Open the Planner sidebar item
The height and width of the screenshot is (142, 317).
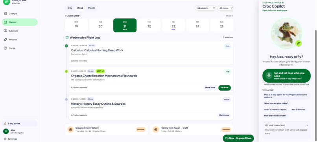[x=20, y=22]
